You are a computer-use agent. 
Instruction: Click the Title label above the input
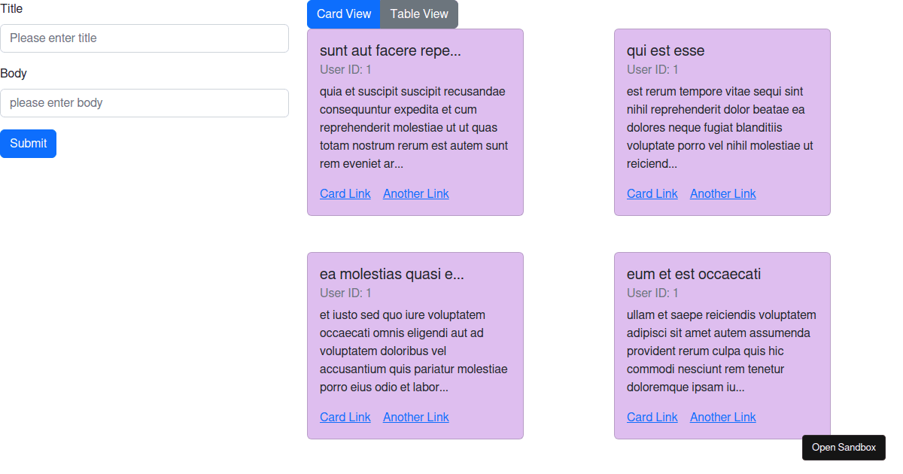coord(12,8)
